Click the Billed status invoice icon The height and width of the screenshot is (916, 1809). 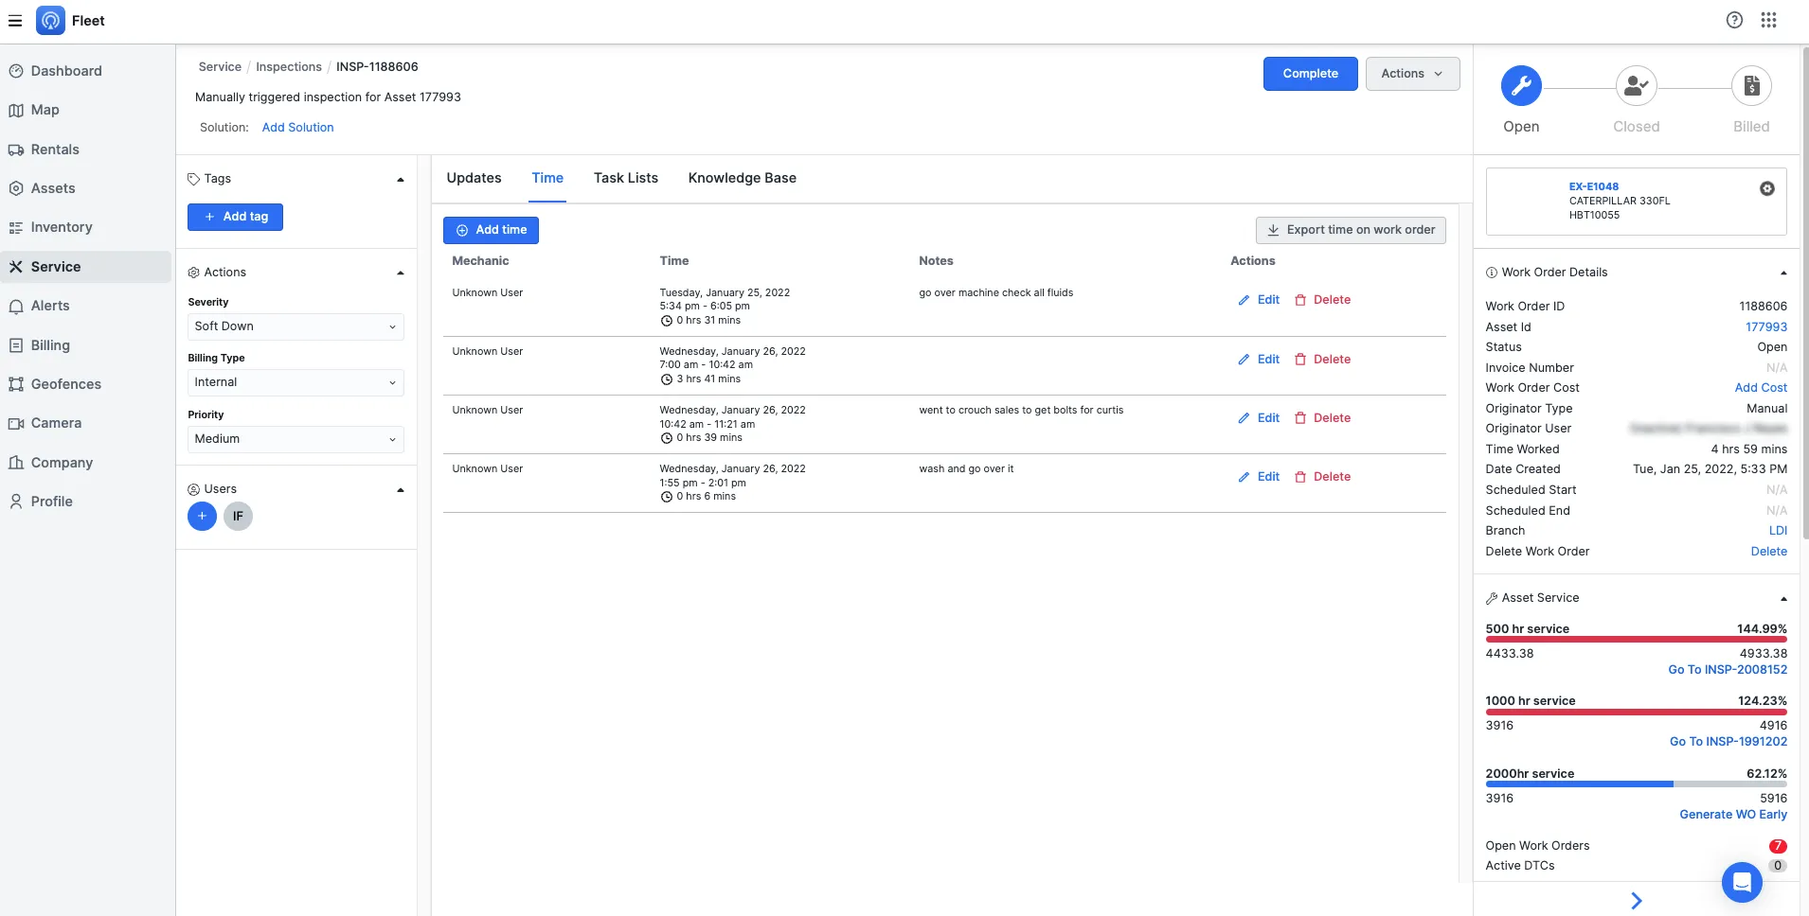tap(1751, 86)
